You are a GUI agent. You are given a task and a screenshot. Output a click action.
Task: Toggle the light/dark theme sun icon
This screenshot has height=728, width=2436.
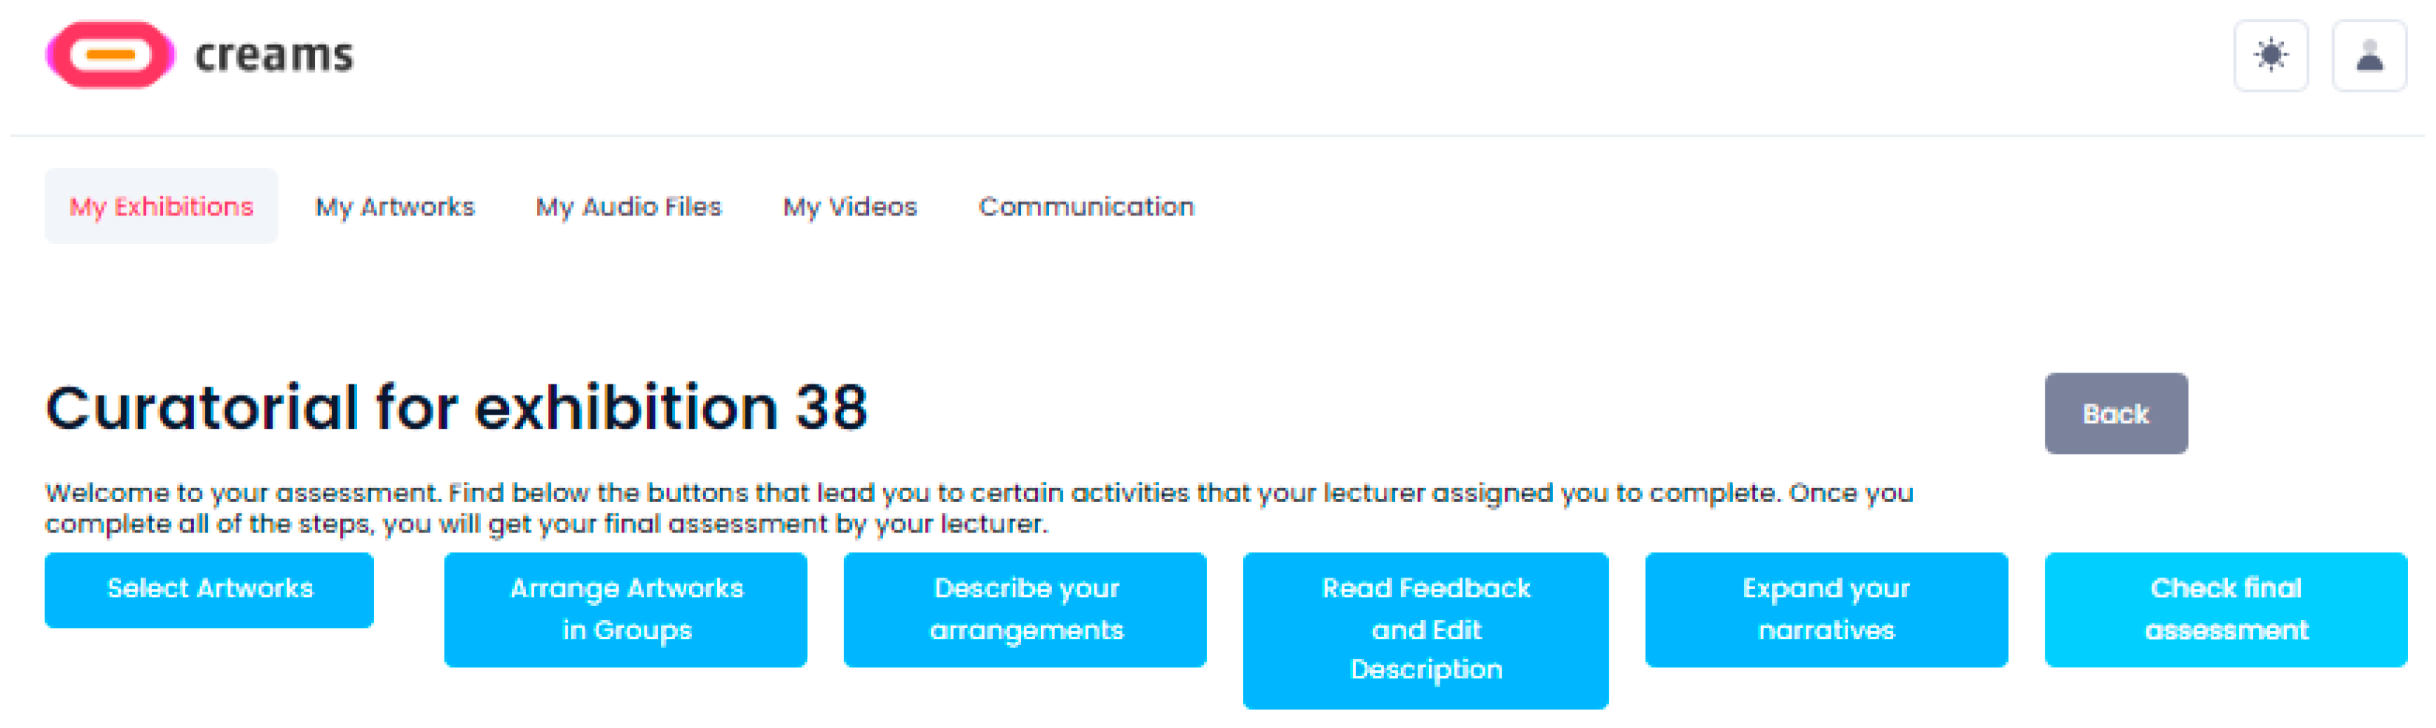pos(2271,56)
